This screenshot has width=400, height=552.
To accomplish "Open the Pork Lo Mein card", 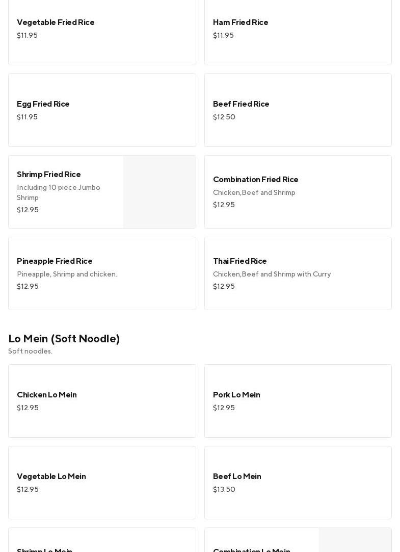I will pos(298,401).
